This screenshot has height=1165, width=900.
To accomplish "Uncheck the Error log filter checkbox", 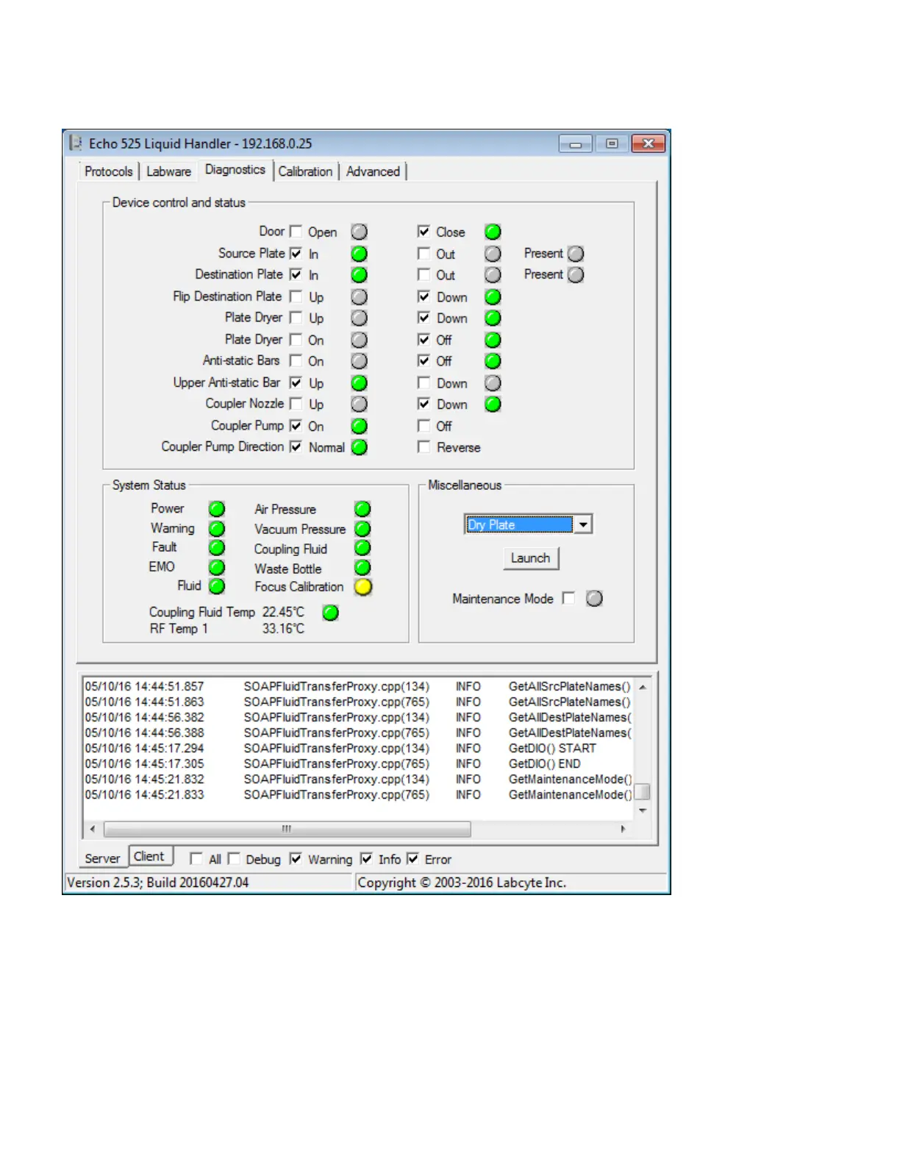I will point(413,859).
